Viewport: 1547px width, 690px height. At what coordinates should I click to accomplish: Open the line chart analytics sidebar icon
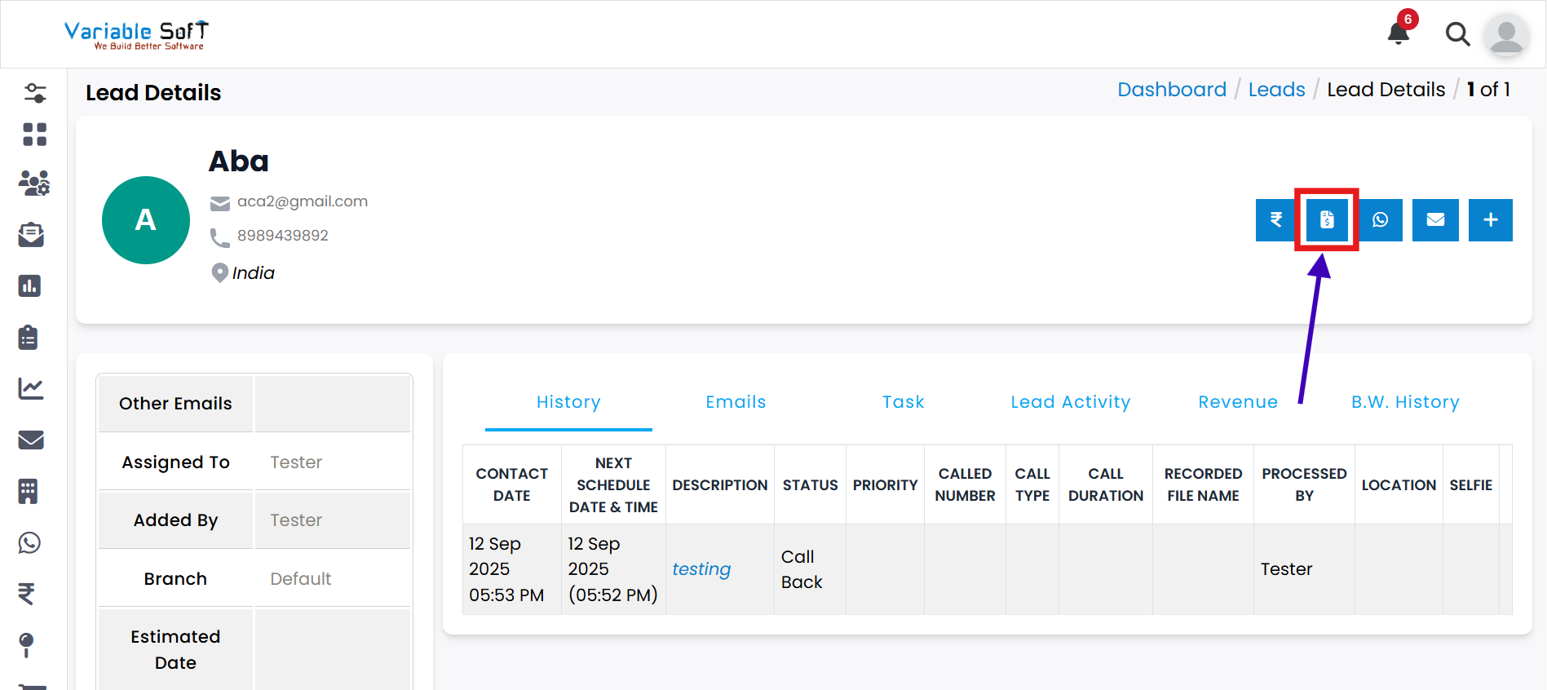point(31,388)
